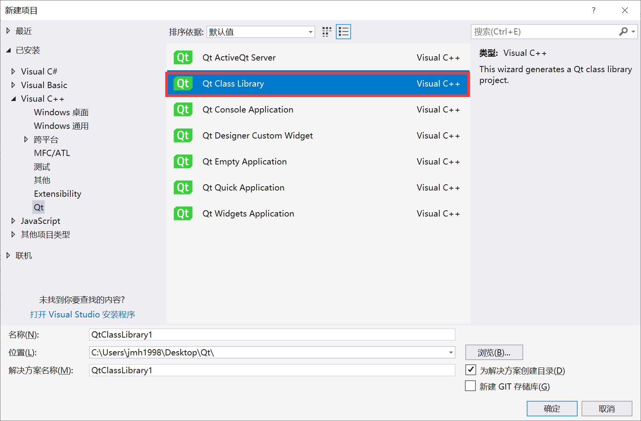Image resolution: width=641 pixels, height=421 pixels.
Task: Switch to medium icons list view
Action: [344, 32]
